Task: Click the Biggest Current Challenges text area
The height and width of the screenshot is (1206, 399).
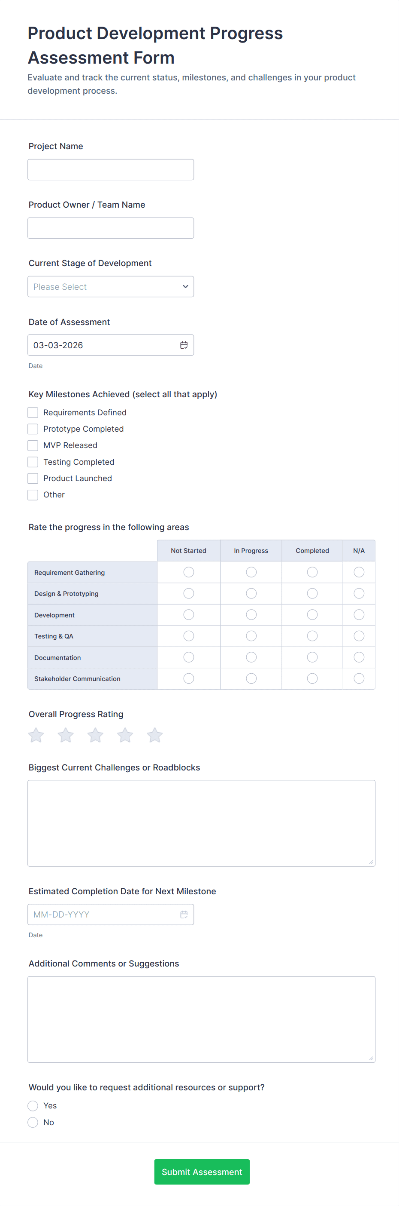Action: pos(201,823)
